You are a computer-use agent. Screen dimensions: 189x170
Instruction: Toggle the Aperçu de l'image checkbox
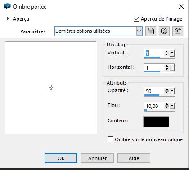[136, 19]
